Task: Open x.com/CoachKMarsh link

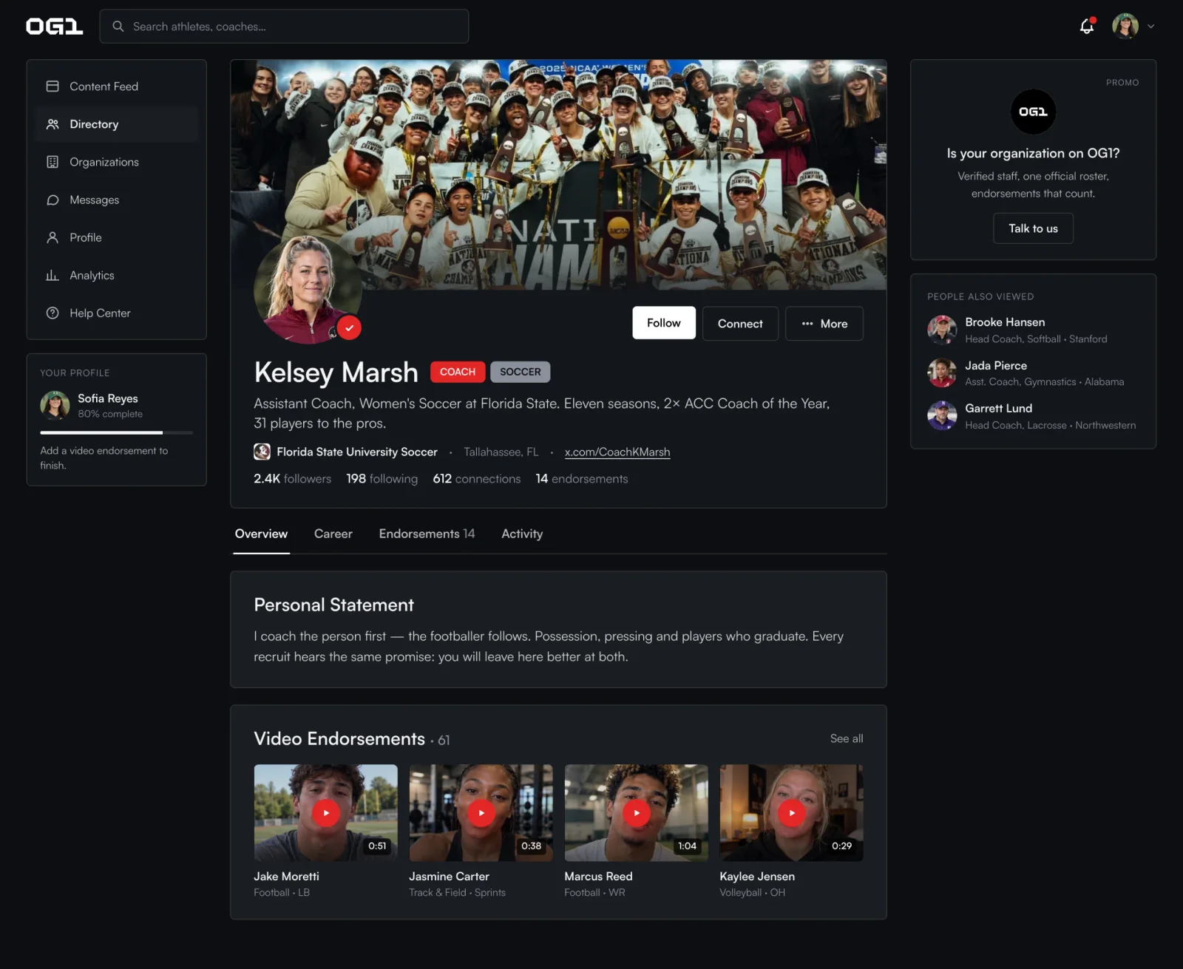Action: (x=617, y=452)
